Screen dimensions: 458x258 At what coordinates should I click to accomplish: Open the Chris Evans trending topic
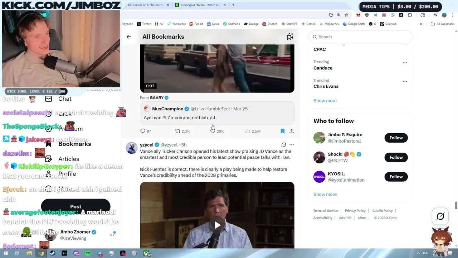326,86
